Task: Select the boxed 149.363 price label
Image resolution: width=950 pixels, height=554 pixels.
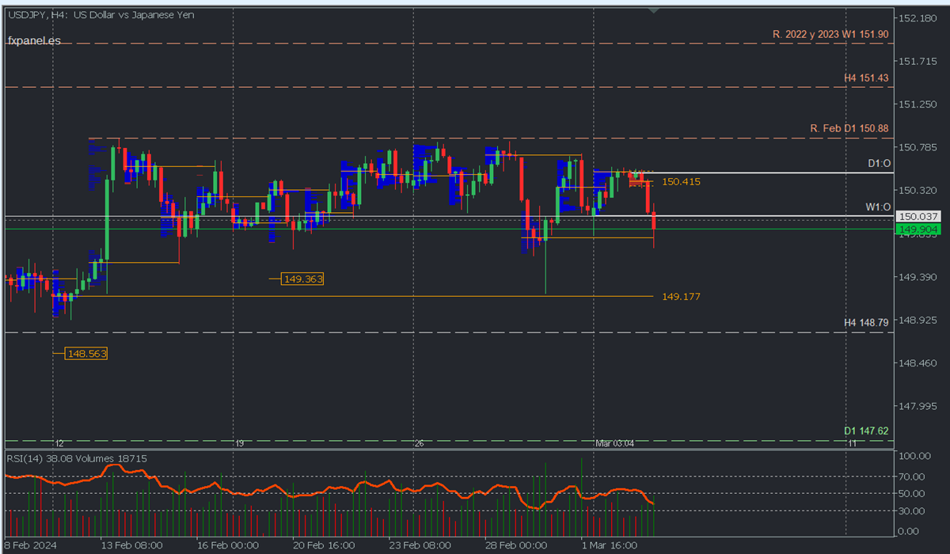Action: coord(302,279)
